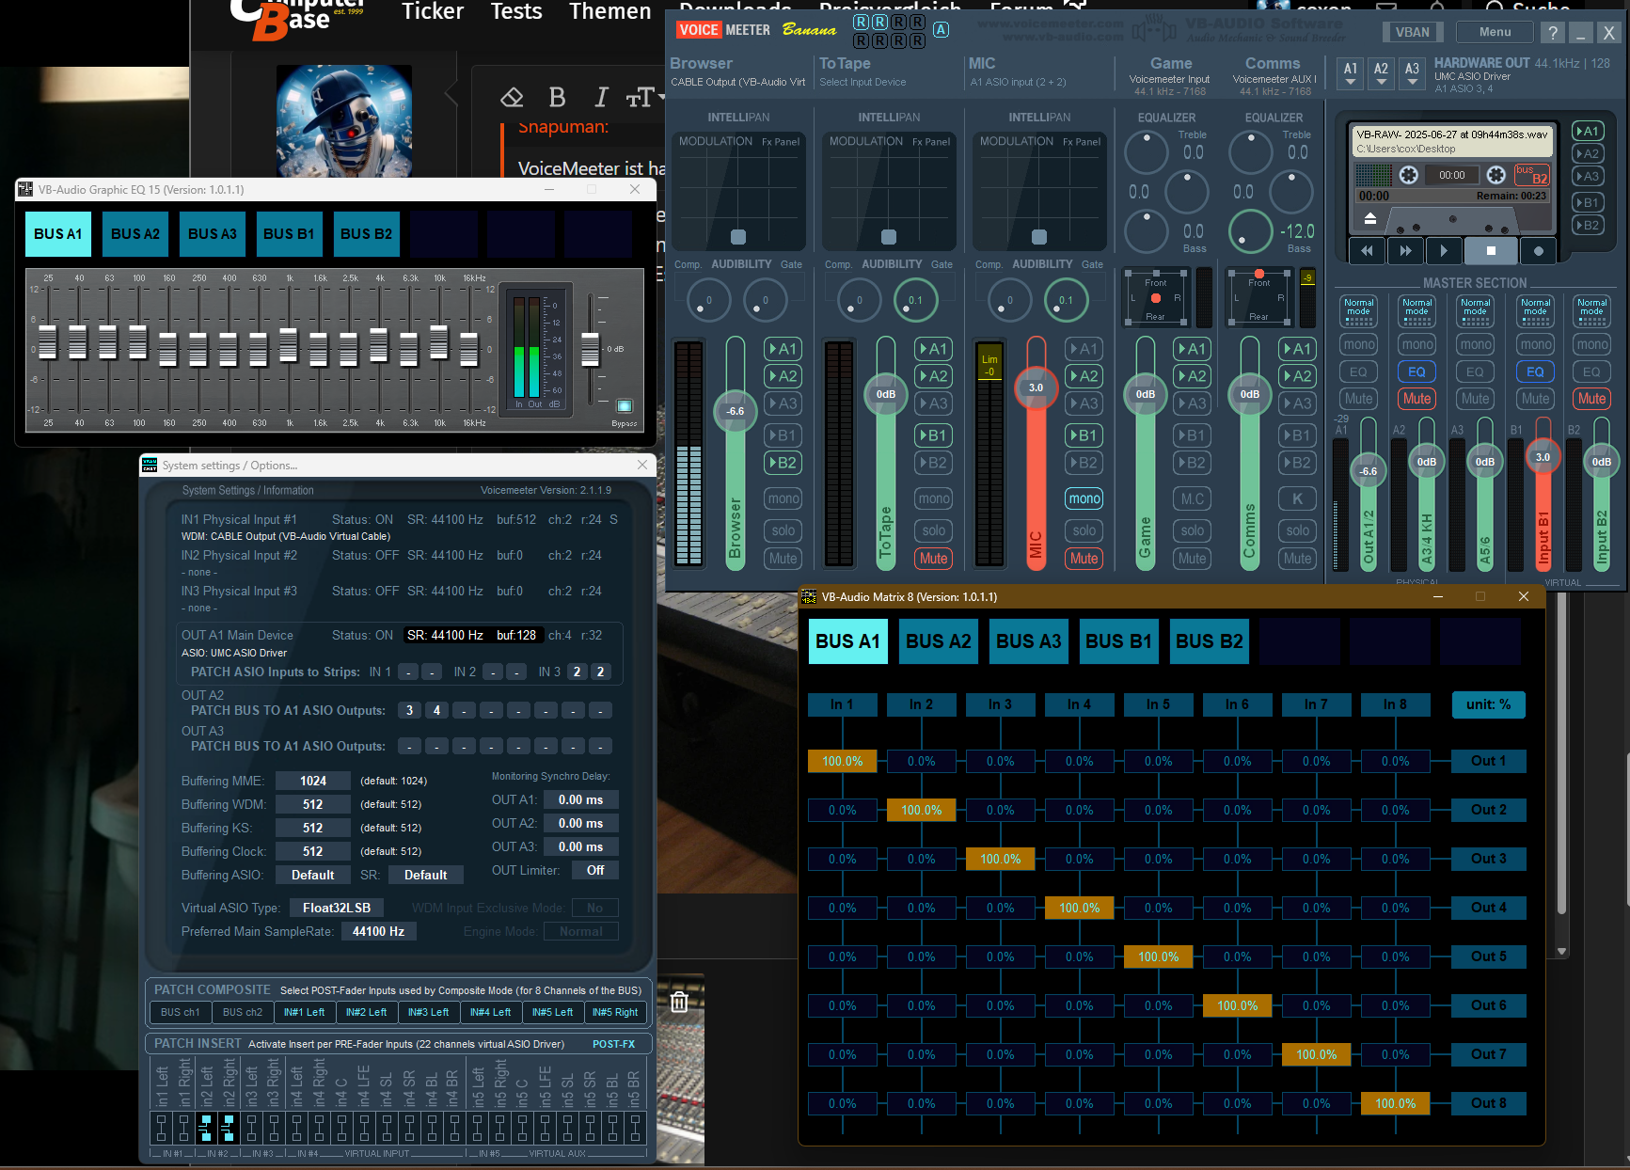Click the Comms strip Bass knob at -12.0
This screenshot has width=1630, height=1170.
pyautogui.click(x=1251, y=230)
